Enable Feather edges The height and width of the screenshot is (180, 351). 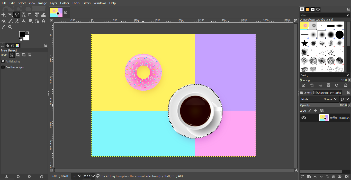click(3, 67)
